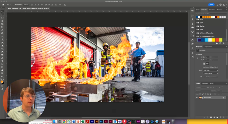Select the Move tool in the toolbar
This screenshot has height=124, width=228.
(x=2, y=12)
